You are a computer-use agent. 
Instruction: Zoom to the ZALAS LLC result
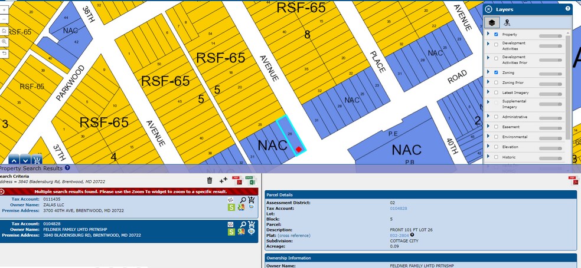242,200
